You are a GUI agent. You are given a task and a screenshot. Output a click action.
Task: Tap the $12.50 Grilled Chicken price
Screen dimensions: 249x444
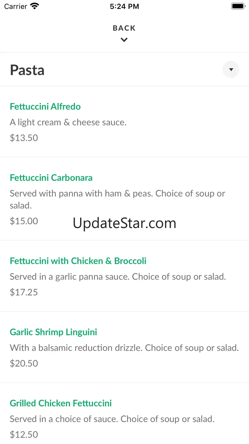click(24, 434)
